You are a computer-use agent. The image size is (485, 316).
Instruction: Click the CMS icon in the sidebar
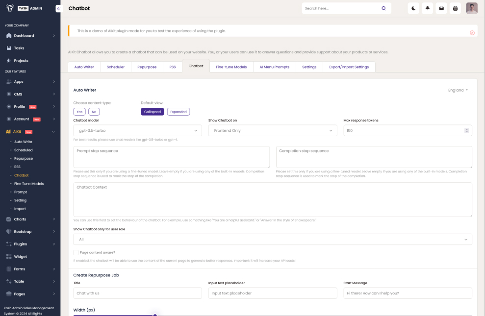coord(9,94)
